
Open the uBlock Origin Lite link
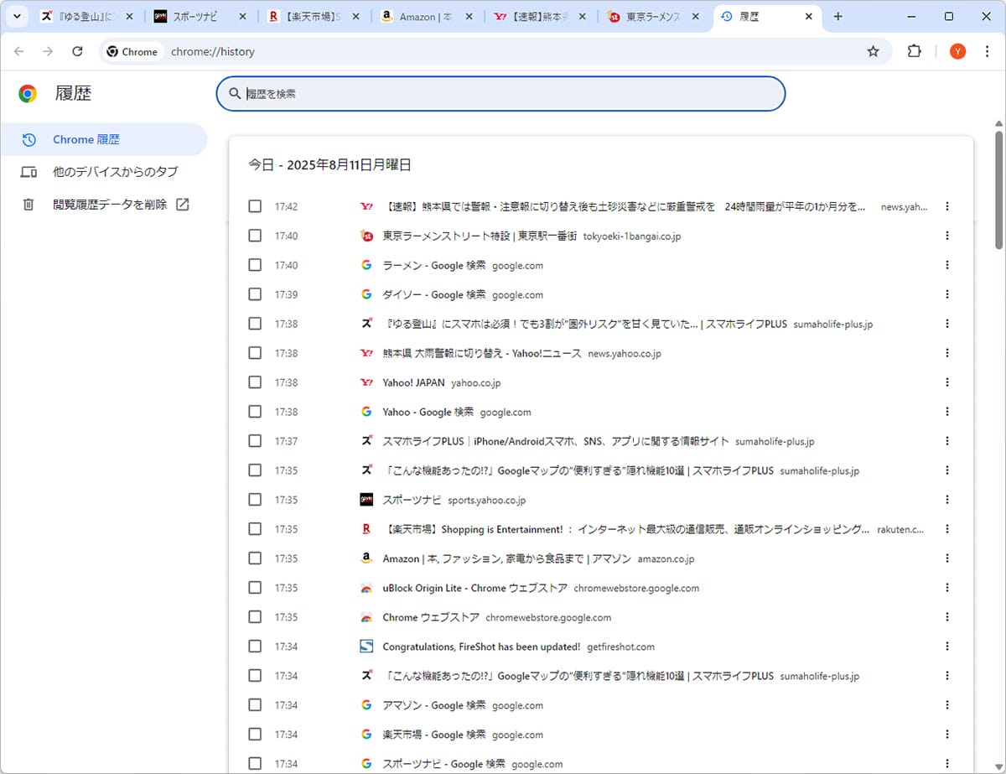click(474, 588)
